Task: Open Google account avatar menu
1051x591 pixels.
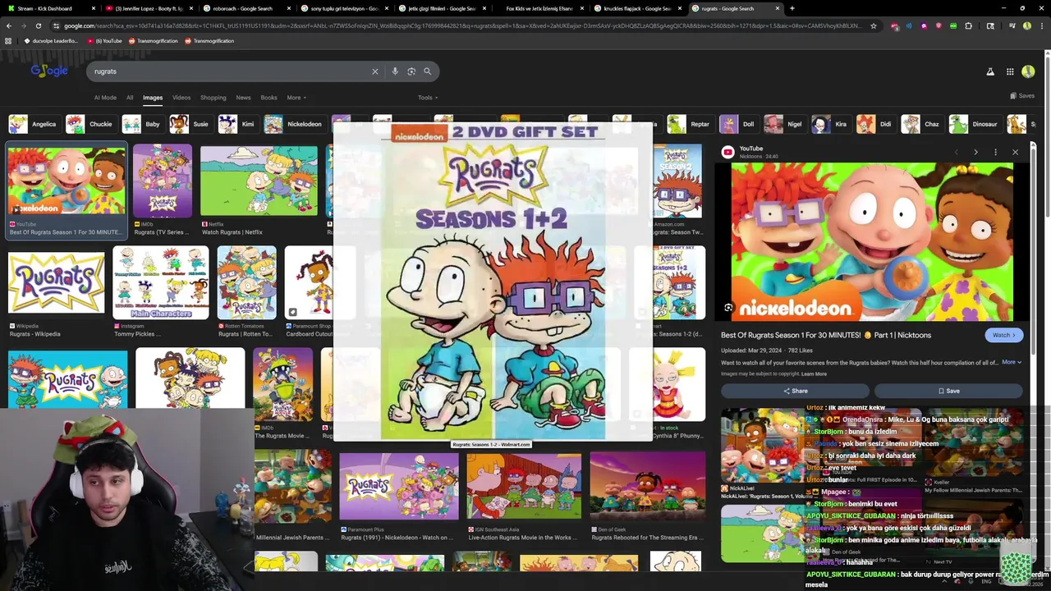Action: pyautogui.click(x=1028, y=71)
